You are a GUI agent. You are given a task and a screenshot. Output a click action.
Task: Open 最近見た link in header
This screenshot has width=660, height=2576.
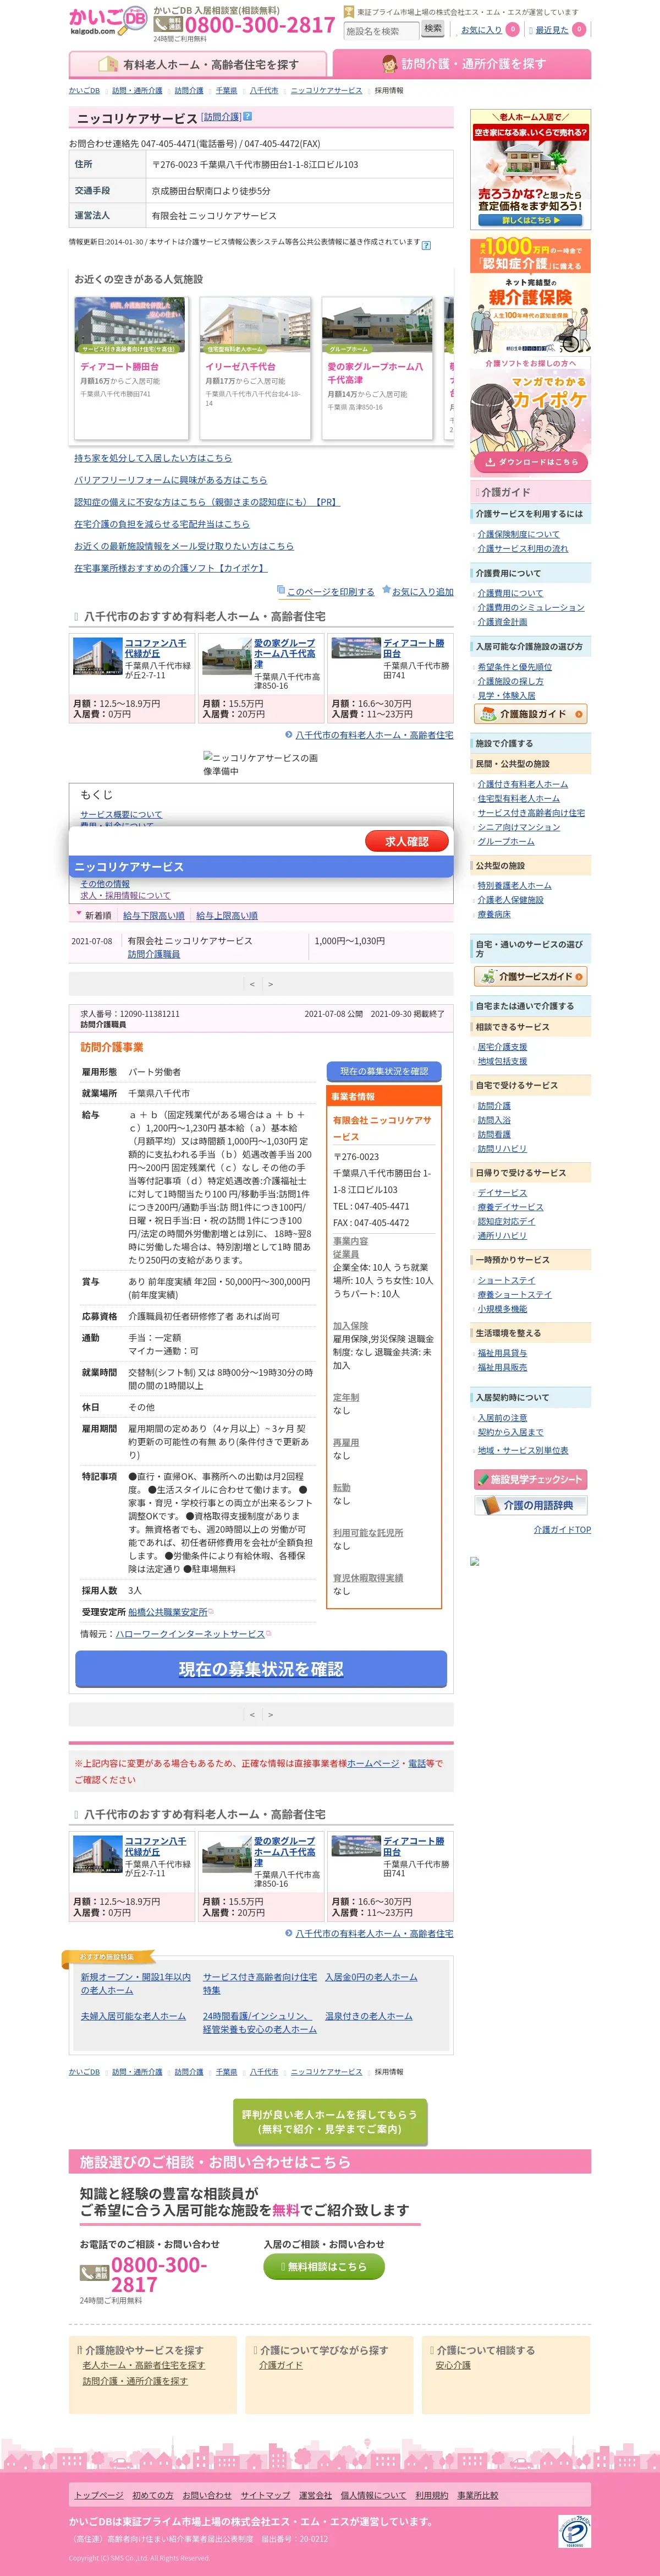[552, 30]
